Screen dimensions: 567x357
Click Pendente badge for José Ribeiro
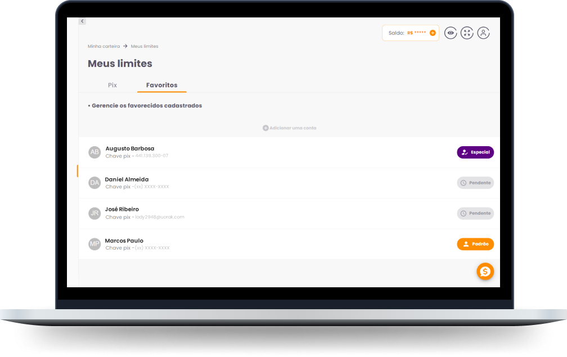tap(475, 213)
